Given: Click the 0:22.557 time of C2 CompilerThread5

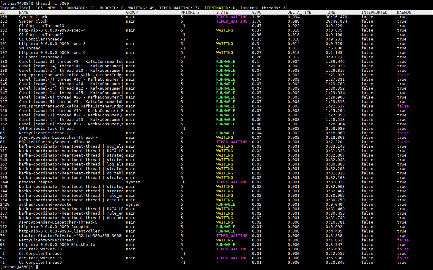Looking at the screenshot, I should pos(335,254).
